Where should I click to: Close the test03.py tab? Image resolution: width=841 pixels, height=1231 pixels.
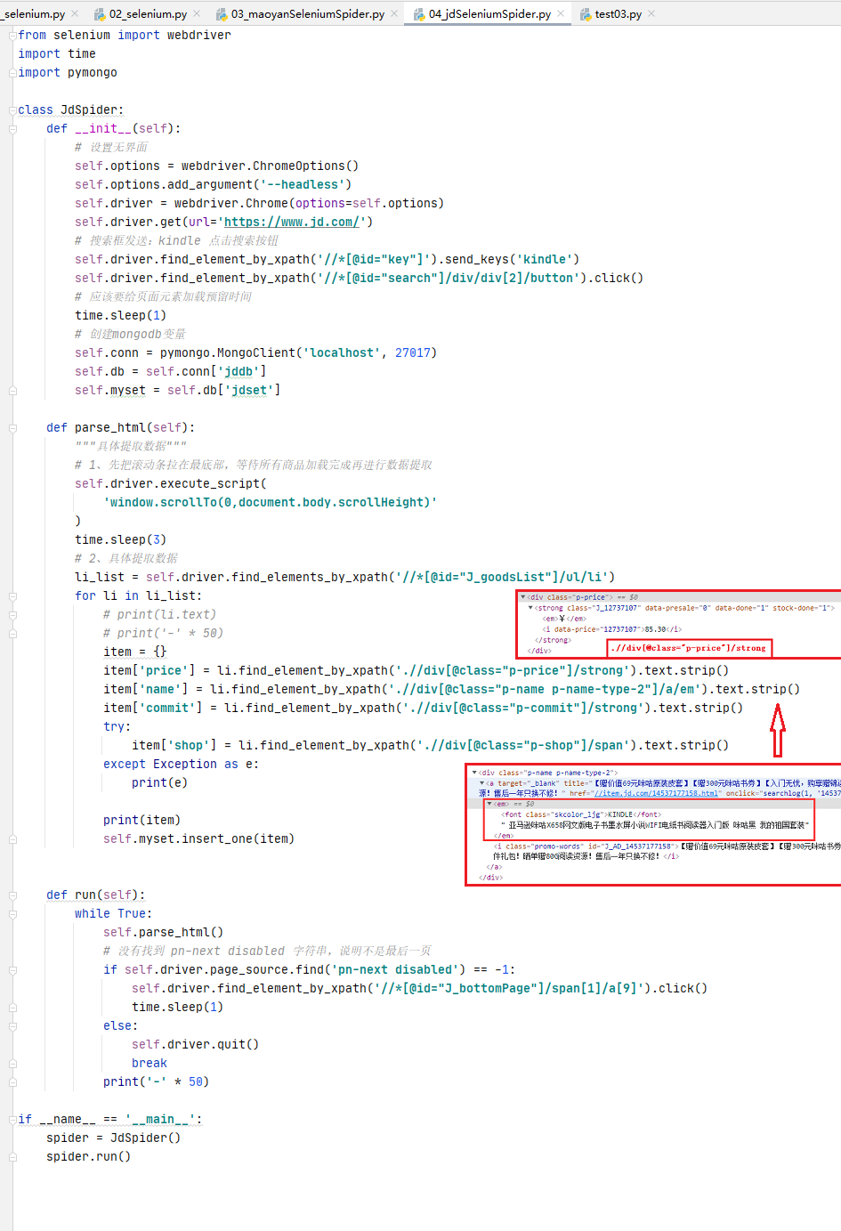click(651, 14)
